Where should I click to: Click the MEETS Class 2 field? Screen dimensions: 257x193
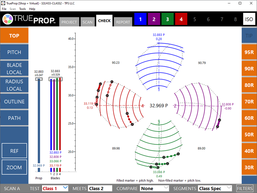point(100,188)
